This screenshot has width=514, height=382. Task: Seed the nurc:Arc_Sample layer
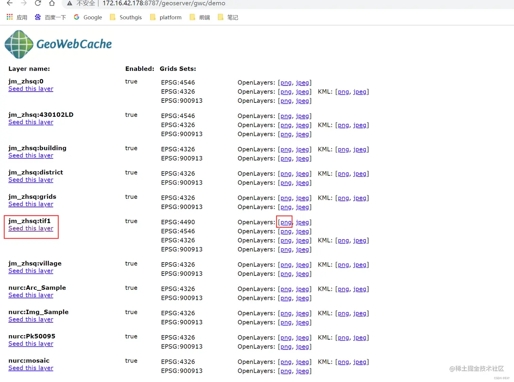coord(31,295)
